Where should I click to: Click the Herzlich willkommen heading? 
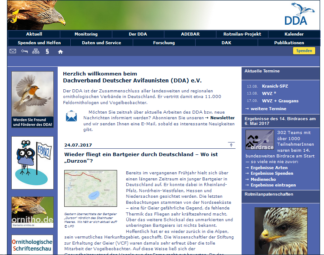click(x=132, y=77)
